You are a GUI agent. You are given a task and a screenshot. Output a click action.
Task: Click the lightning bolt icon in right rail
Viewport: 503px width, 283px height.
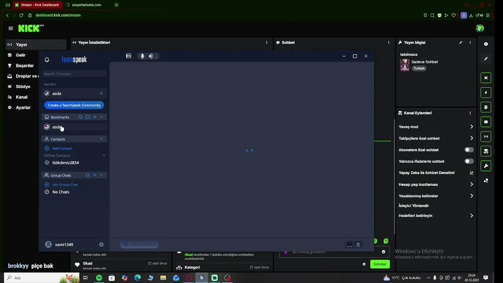(486, 93)
